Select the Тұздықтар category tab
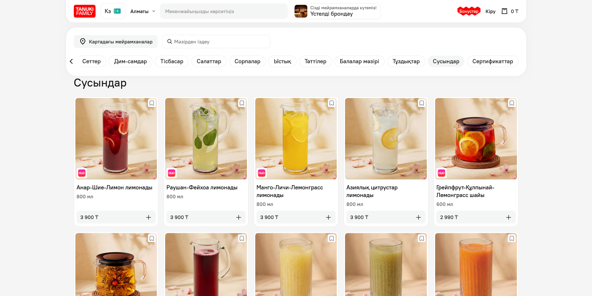The image size is (592, 296). pyautogui.click(x=406, y=61)
